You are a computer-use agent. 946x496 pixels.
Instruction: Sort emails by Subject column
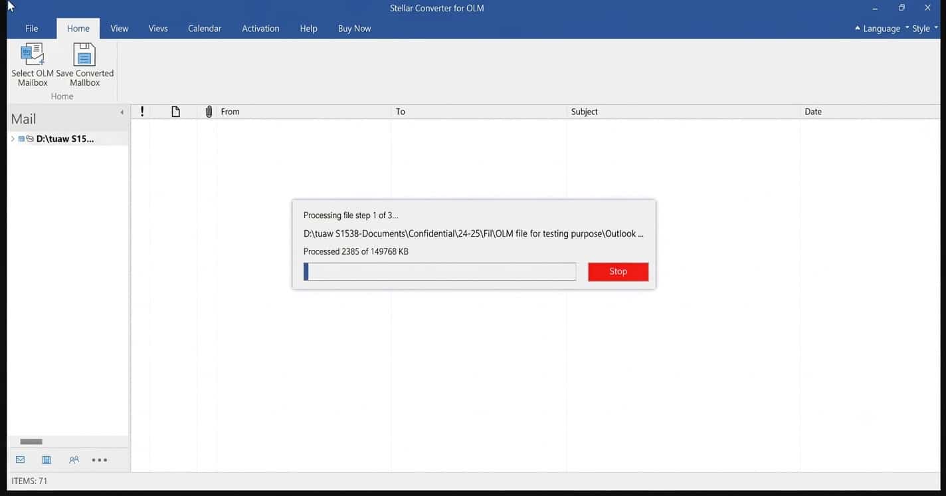point(683,112)
